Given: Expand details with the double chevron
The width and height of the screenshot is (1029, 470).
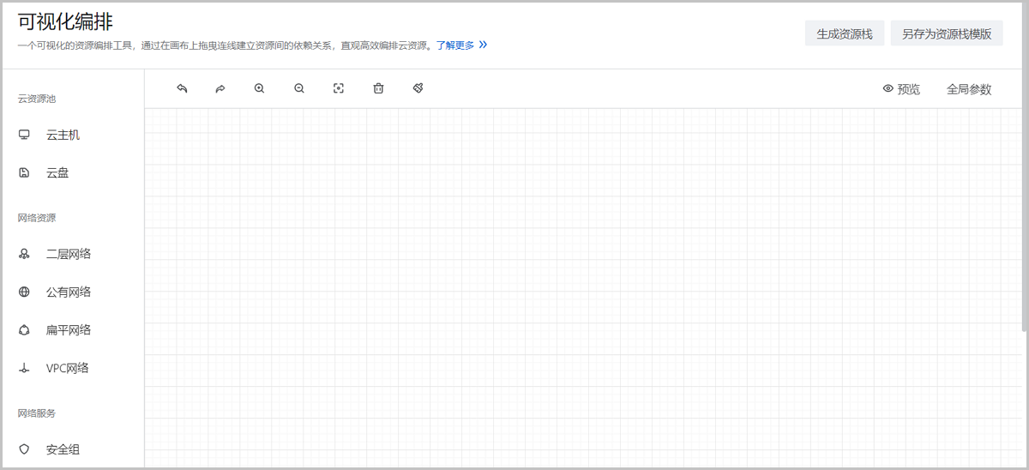Looking at the screenshot, I should point(483,45).
